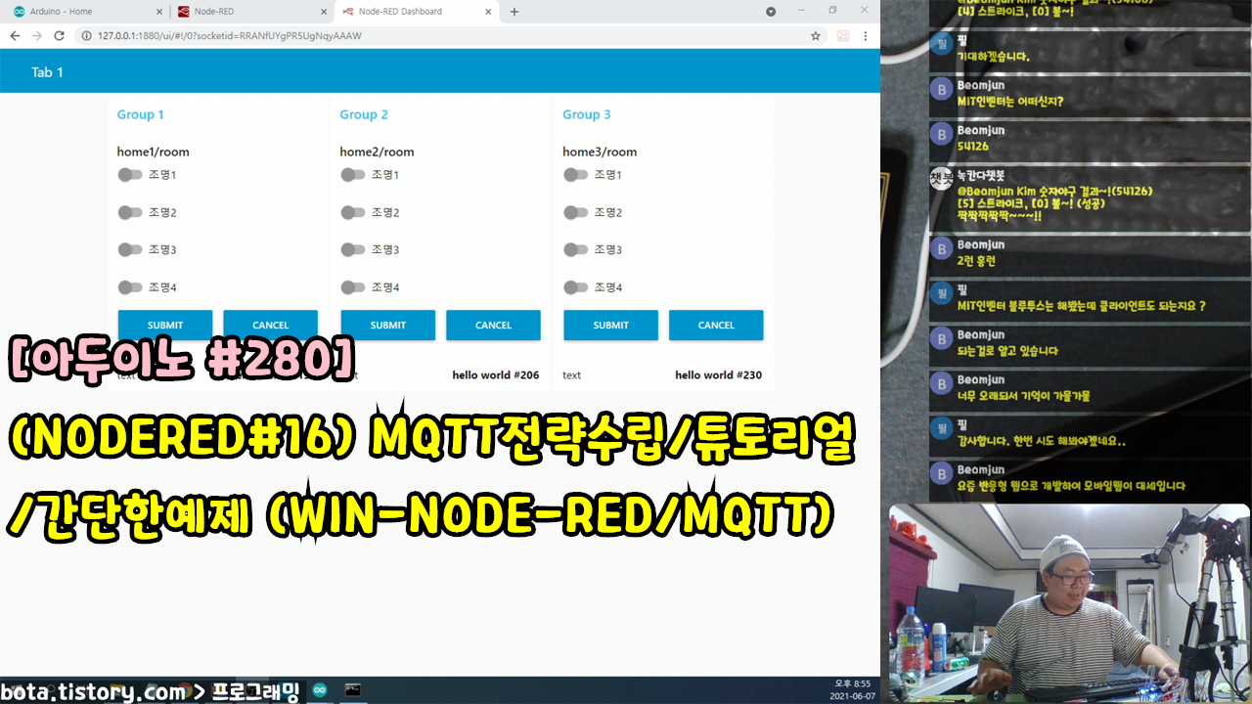Click the browser forward arrow

(x=37, y=35)
